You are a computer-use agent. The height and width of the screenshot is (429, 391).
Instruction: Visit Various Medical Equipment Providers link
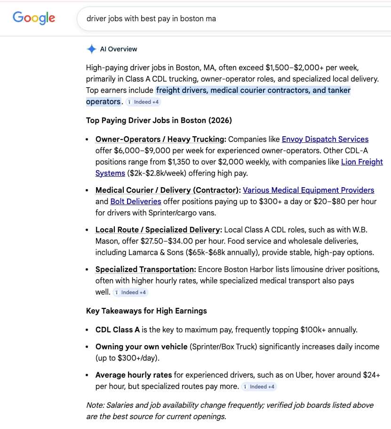point(308,190)
